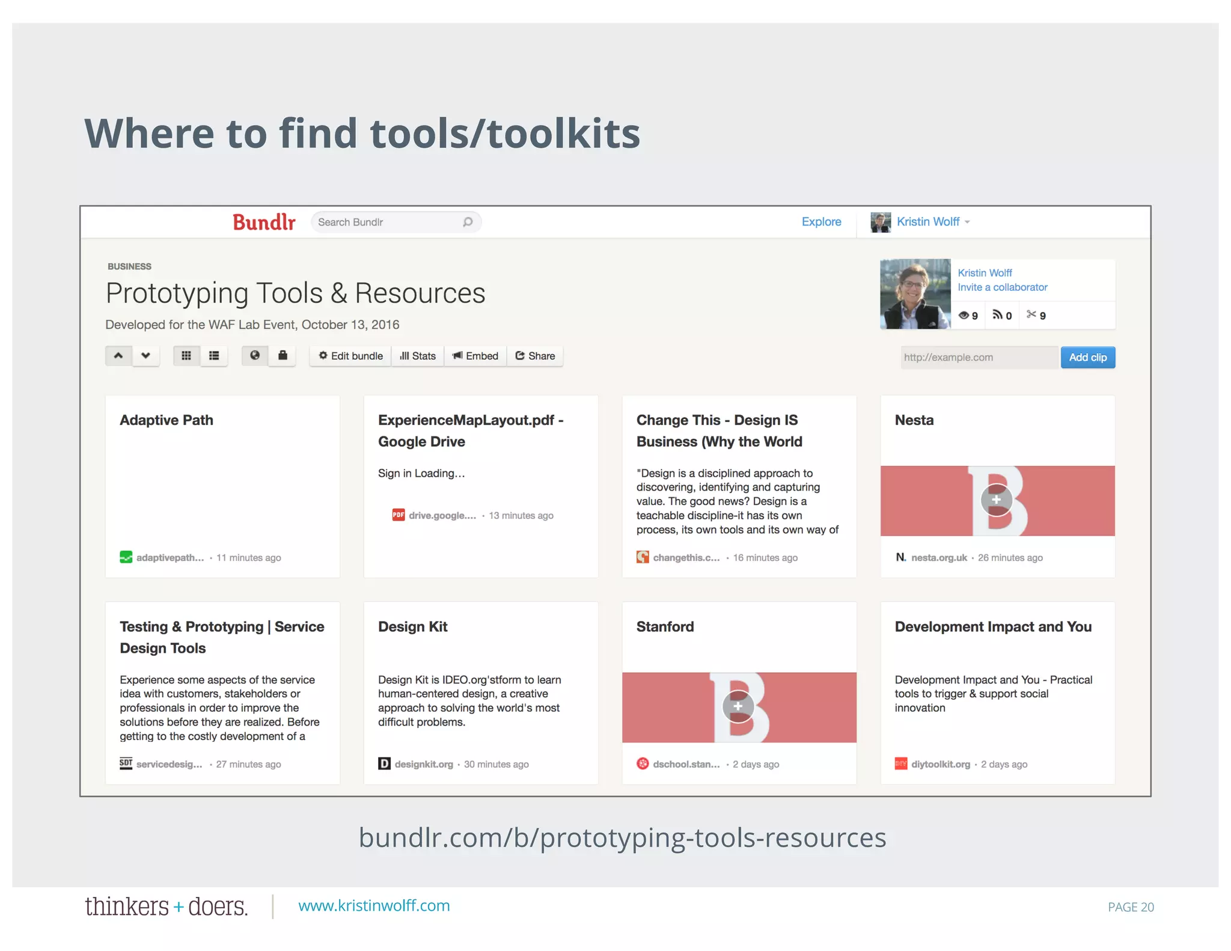
Task: Open Development Impact and You clip
Action: point(993,627)
